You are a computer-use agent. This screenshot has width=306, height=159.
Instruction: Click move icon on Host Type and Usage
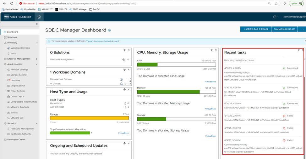[x=124, y=89]
